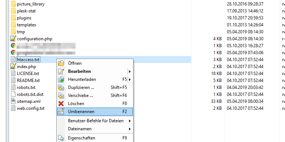
Task: Click the Öffnen folder icon in context menu
Action: [61, 63]
